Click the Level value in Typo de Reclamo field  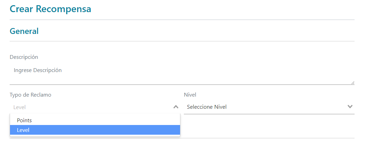[20, 107]
